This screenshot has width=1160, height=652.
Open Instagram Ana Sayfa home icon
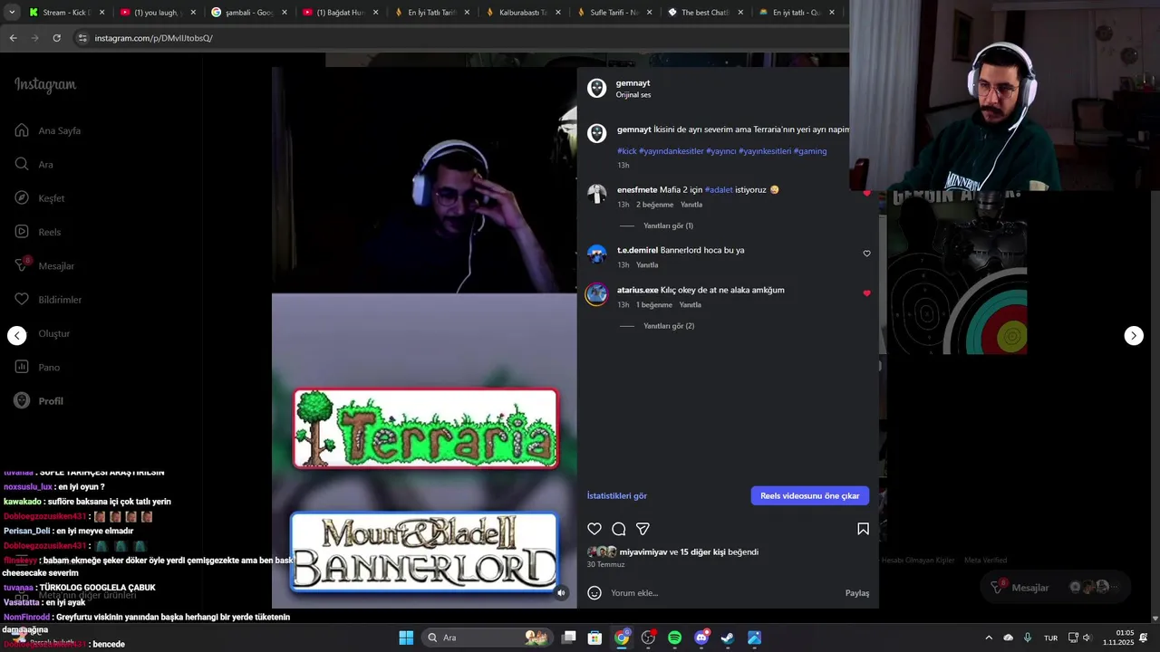(x=22, y=130)
